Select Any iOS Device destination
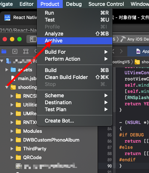149x173 pixels. (x=138, y=39)
